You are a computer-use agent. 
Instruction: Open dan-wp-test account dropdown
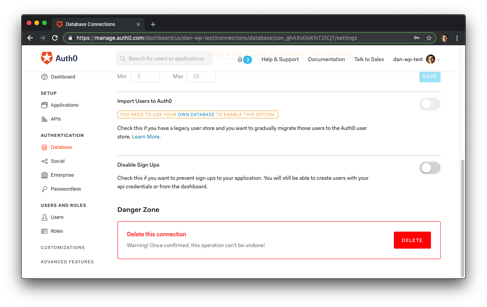tap(417, 59)
